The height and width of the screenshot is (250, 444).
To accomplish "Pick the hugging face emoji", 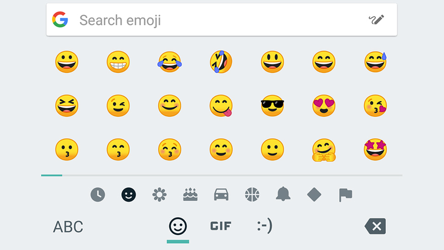I will tap(324, 150).
